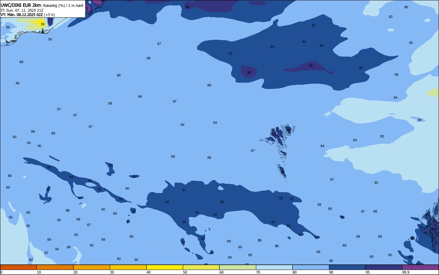
Task: Click the legend tick label '30'
Action: [112, 272]
